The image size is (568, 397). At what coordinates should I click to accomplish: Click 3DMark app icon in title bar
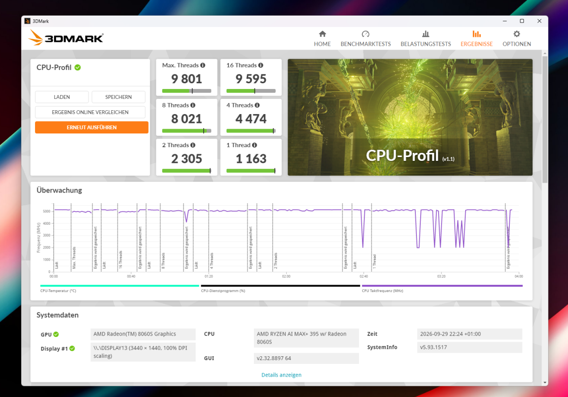point(27,21)
